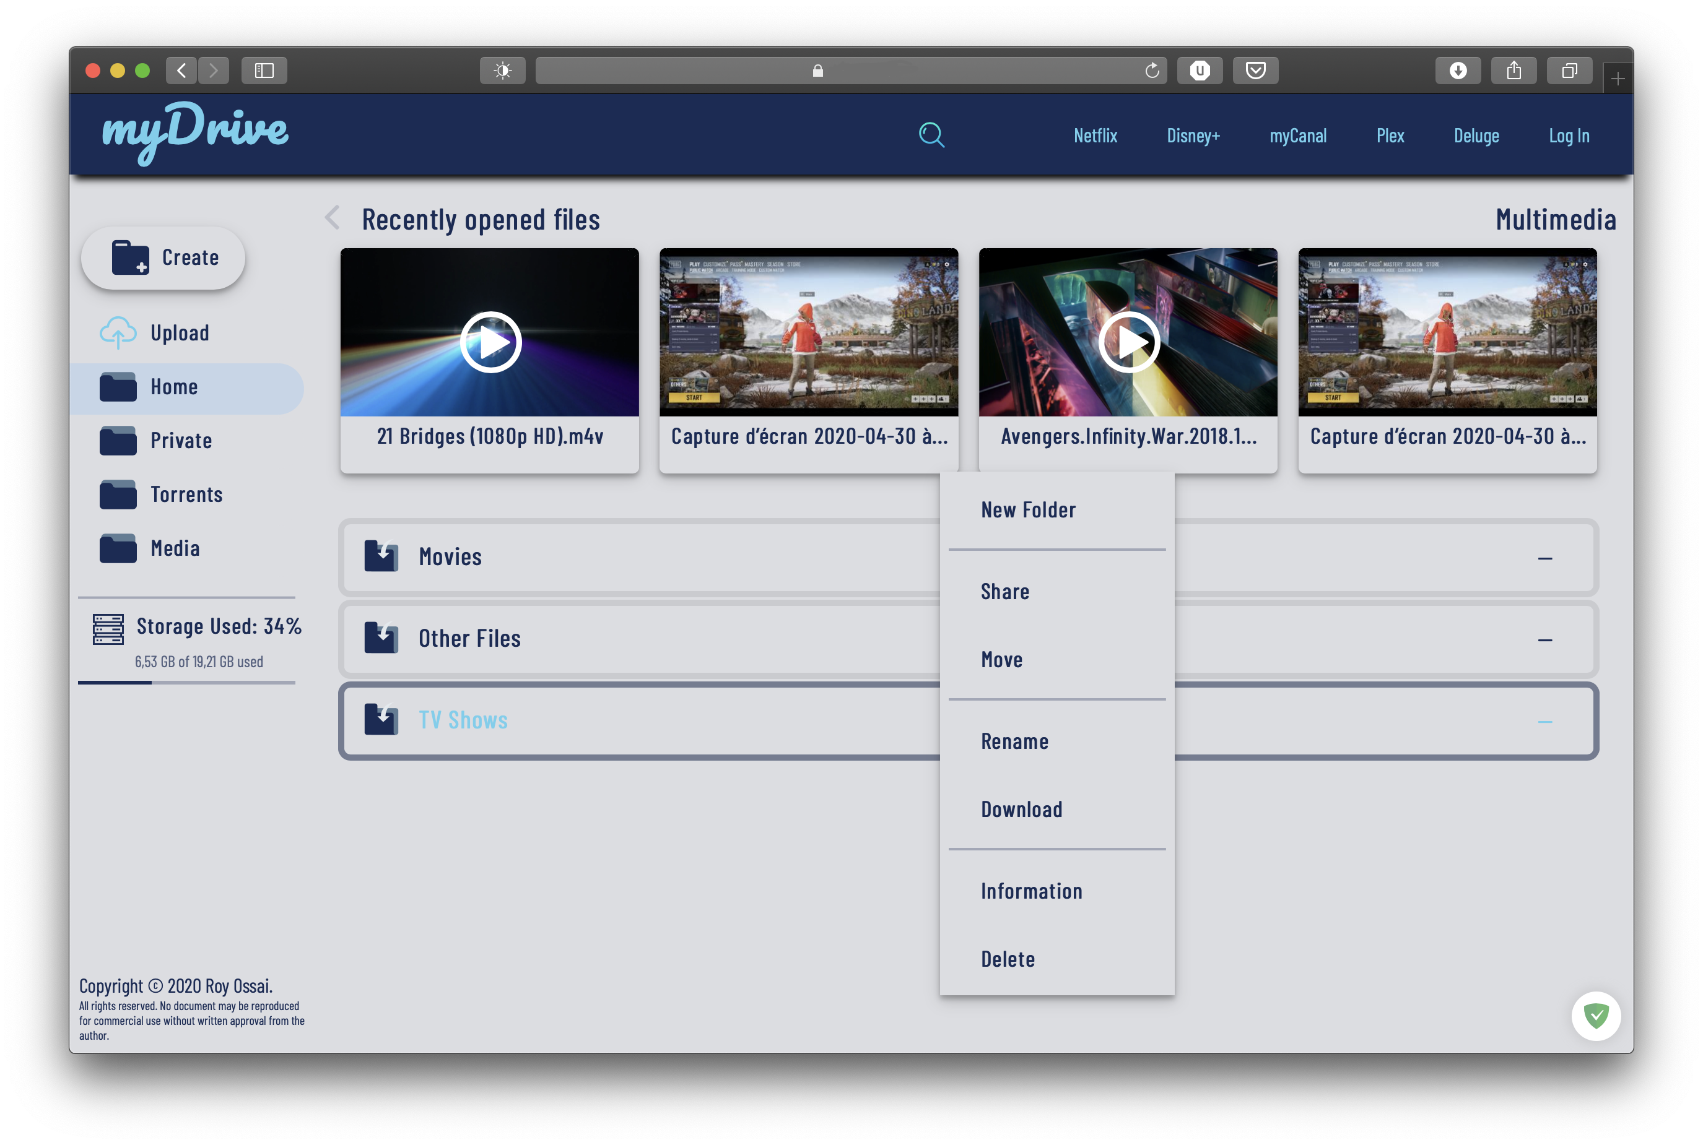Click the 21 Bridges (1080p HD).m4v filename
1703x1145 pixels.
point(489,436)
